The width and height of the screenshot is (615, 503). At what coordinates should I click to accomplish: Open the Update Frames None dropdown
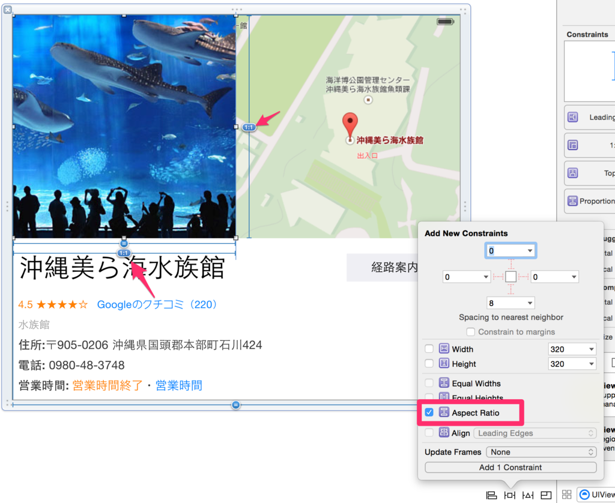tap(541, 451)
